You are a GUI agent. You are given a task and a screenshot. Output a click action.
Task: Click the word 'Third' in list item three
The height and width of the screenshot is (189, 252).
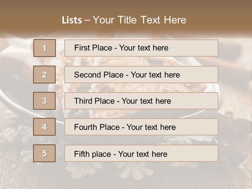click(x=83, y=101)
